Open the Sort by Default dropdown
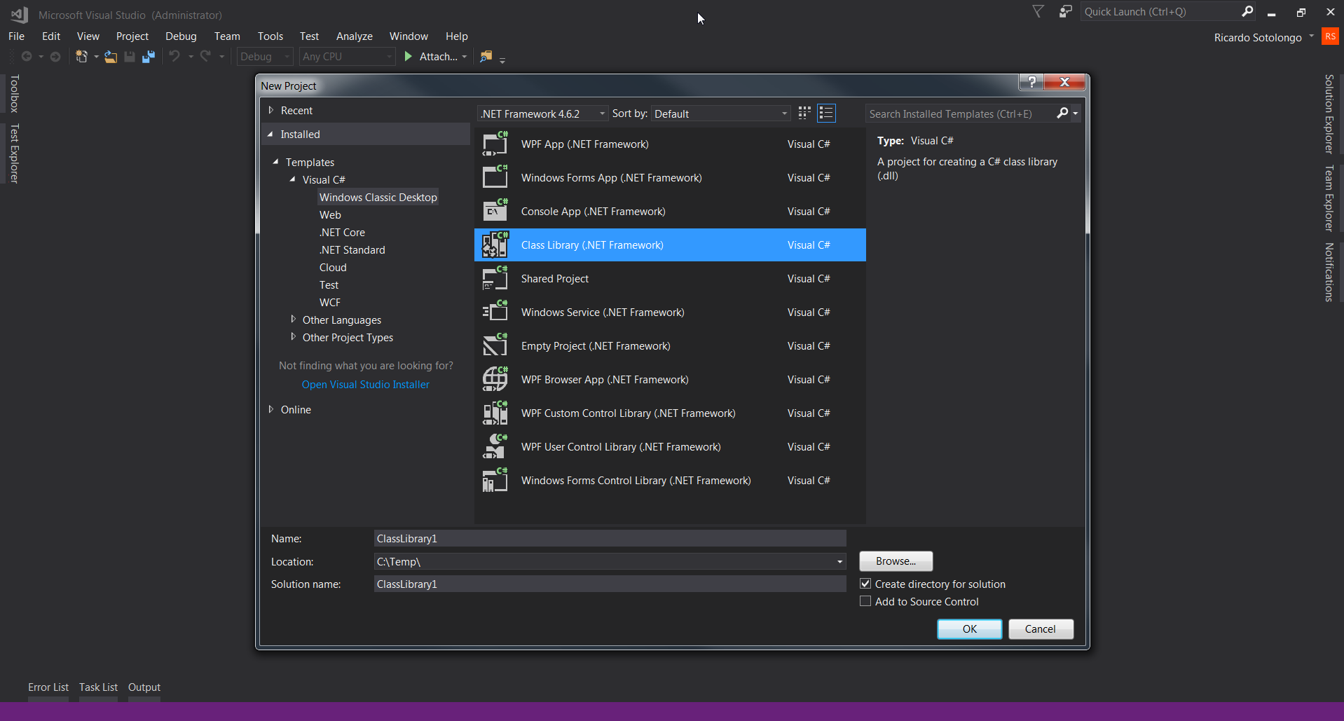The image size is (1344, 721). pos(721,114)
